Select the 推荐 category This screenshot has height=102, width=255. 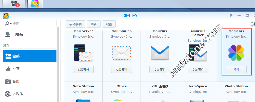pos(30,69)
